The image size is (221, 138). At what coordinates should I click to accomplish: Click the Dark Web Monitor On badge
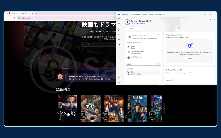click(181, 70)
